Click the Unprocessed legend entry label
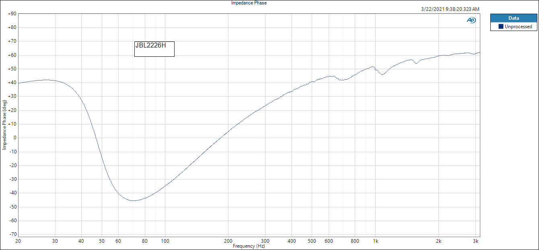Screen dimensions: 539x250 click(518, 27)
